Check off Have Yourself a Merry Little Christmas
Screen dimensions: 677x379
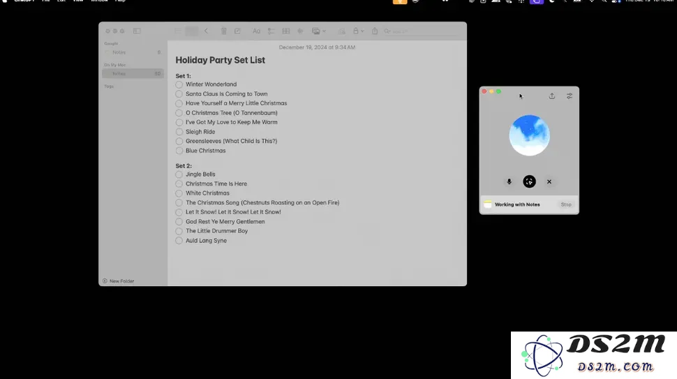pos(179,103)
